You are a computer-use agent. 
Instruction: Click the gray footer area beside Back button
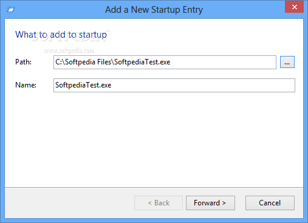coord(69,203)
